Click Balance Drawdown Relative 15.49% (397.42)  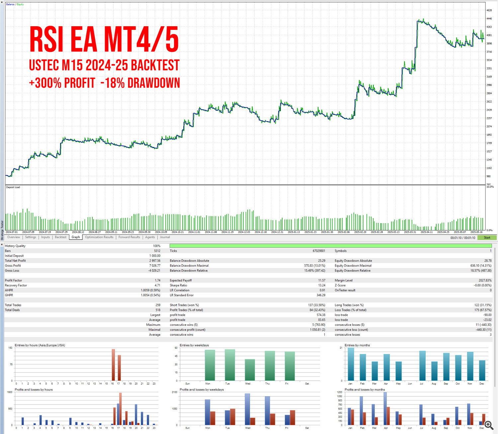pos(315,271)
